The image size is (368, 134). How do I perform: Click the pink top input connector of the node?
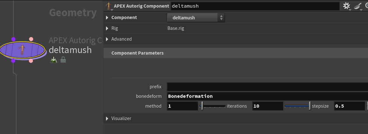[x=31, y=39]
